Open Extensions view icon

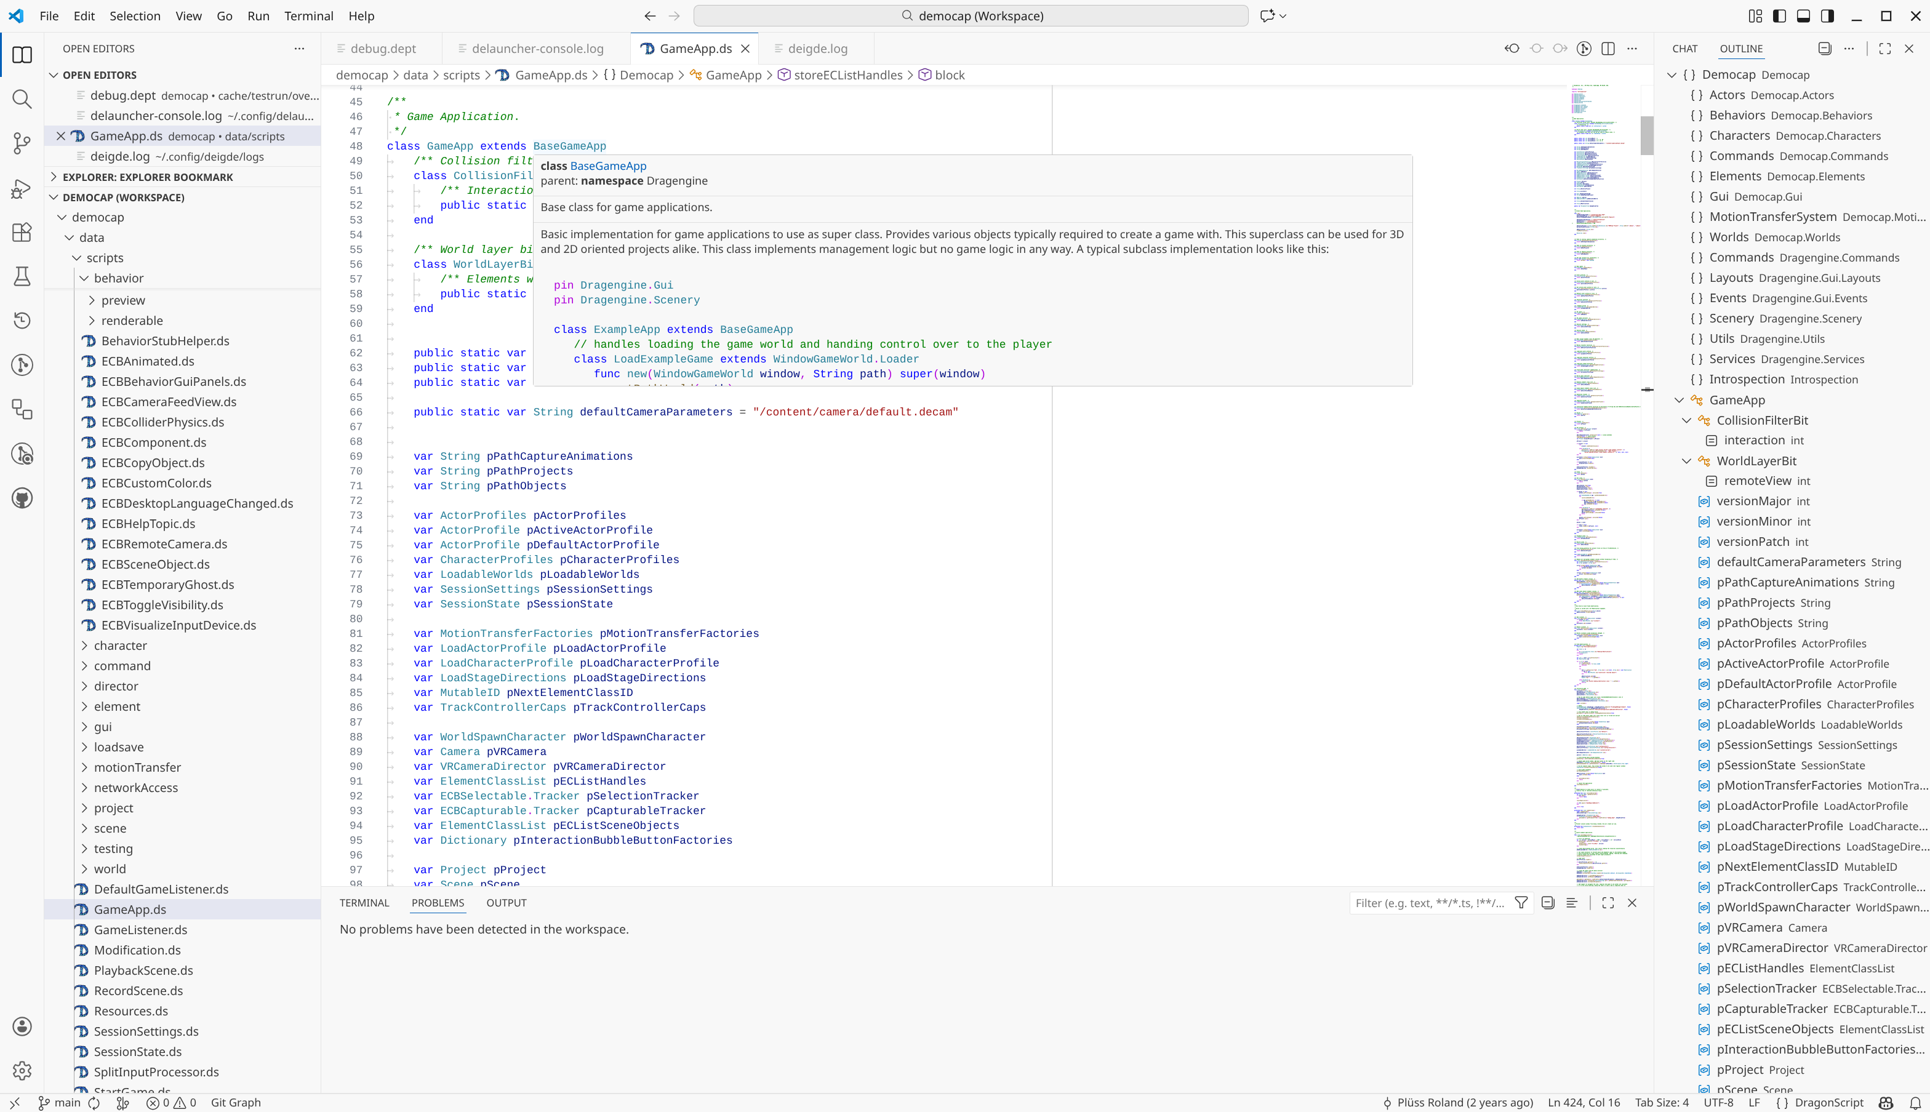click(x=22, y=232)
